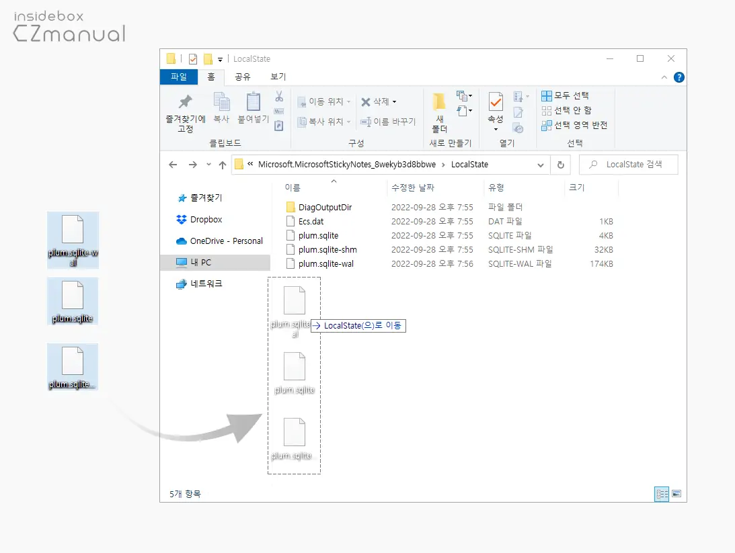Sort by 크기 column header

(x=576, y=187)
